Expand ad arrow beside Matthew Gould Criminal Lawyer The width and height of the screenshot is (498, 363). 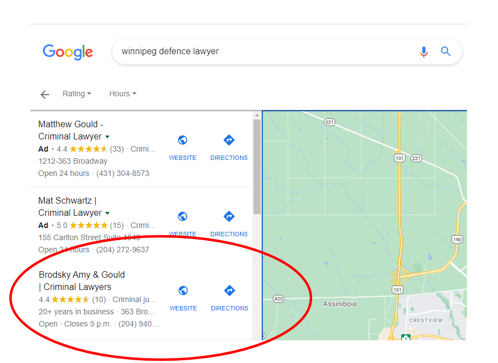tap(107, 137)
